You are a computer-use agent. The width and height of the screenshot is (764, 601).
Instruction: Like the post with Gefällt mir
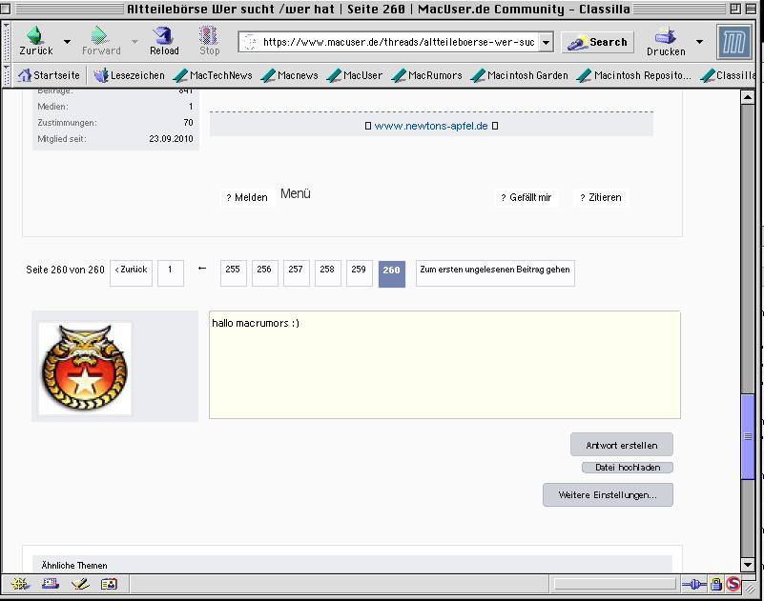point(527,197)
